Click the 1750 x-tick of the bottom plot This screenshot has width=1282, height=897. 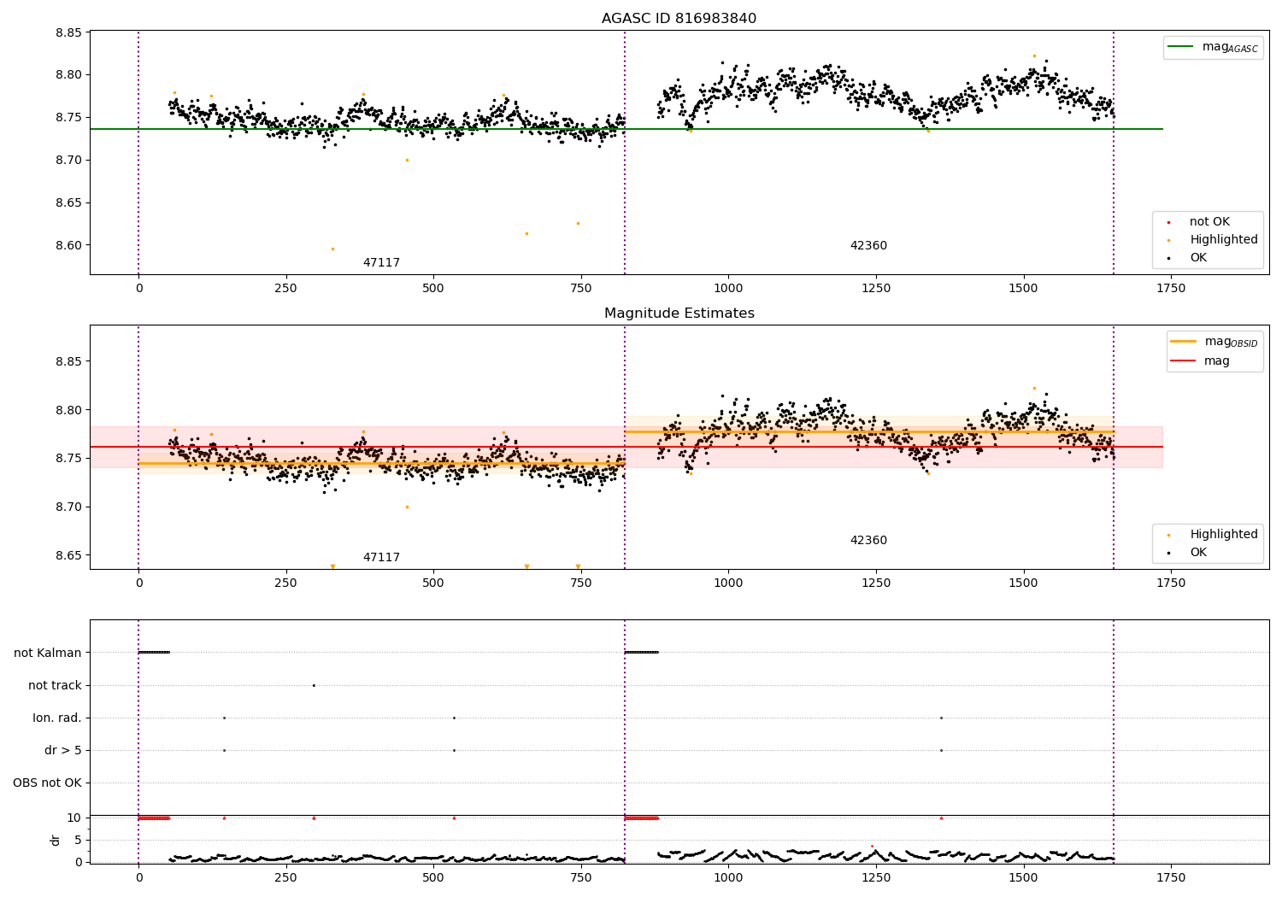1171,877
